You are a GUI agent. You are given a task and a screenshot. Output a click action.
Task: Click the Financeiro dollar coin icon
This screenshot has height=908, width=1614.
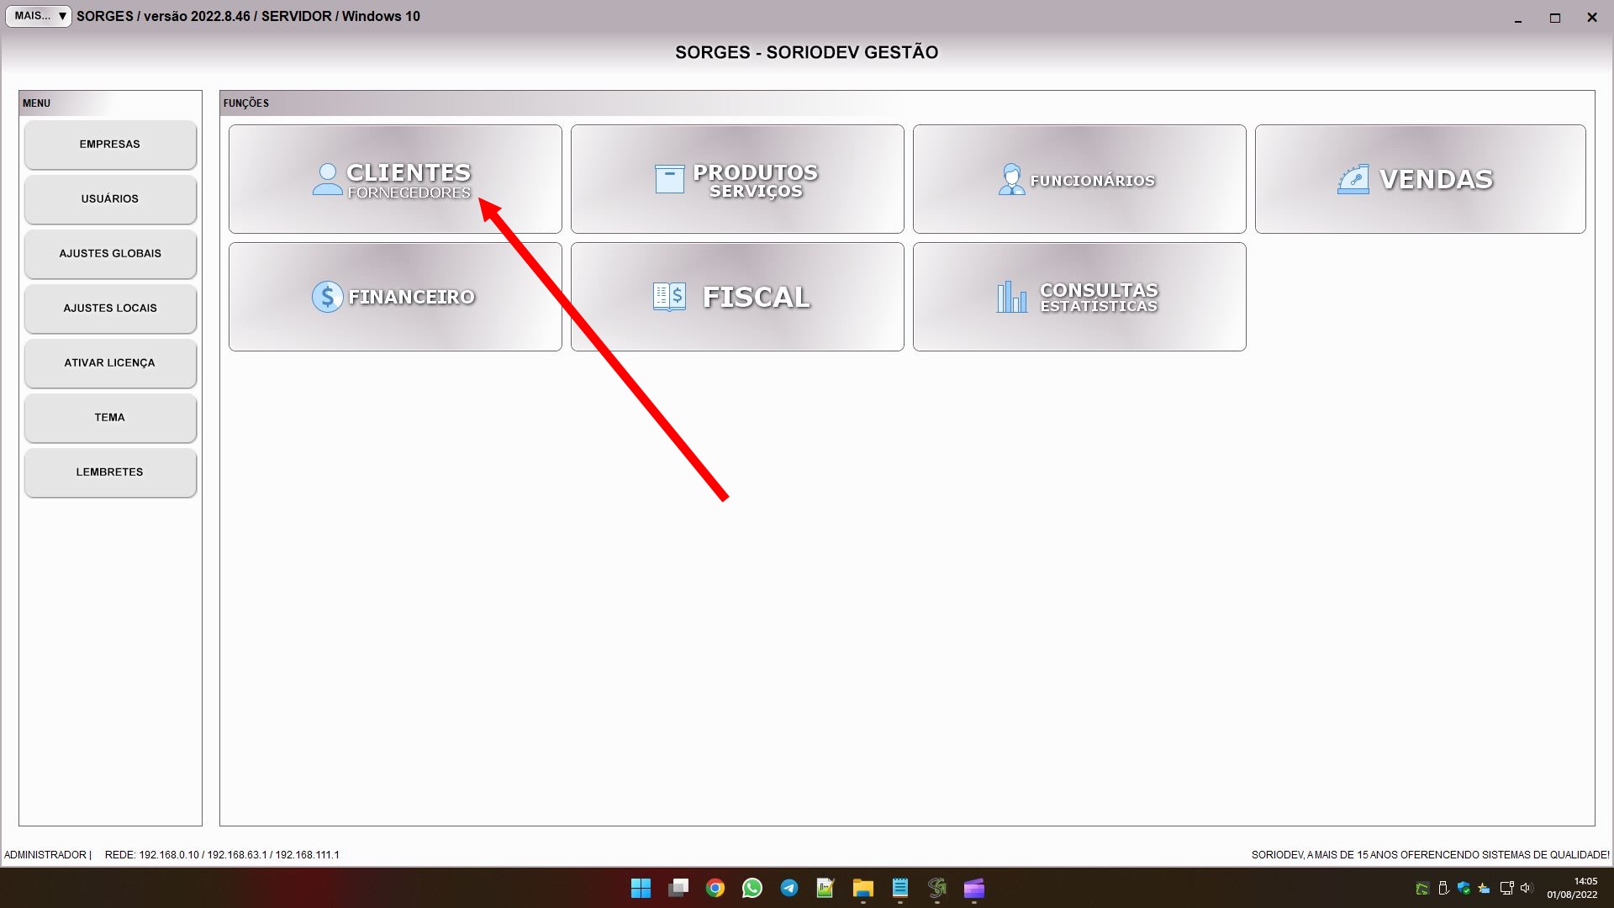point(327,297)
